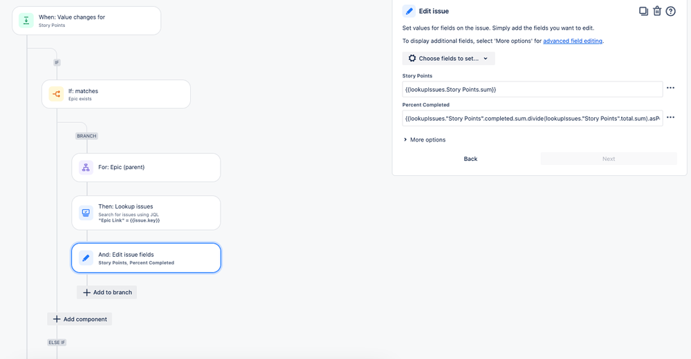Open Choose fields to set dropdown
This screenshot has height=359, width=691.
pos(449,59)
